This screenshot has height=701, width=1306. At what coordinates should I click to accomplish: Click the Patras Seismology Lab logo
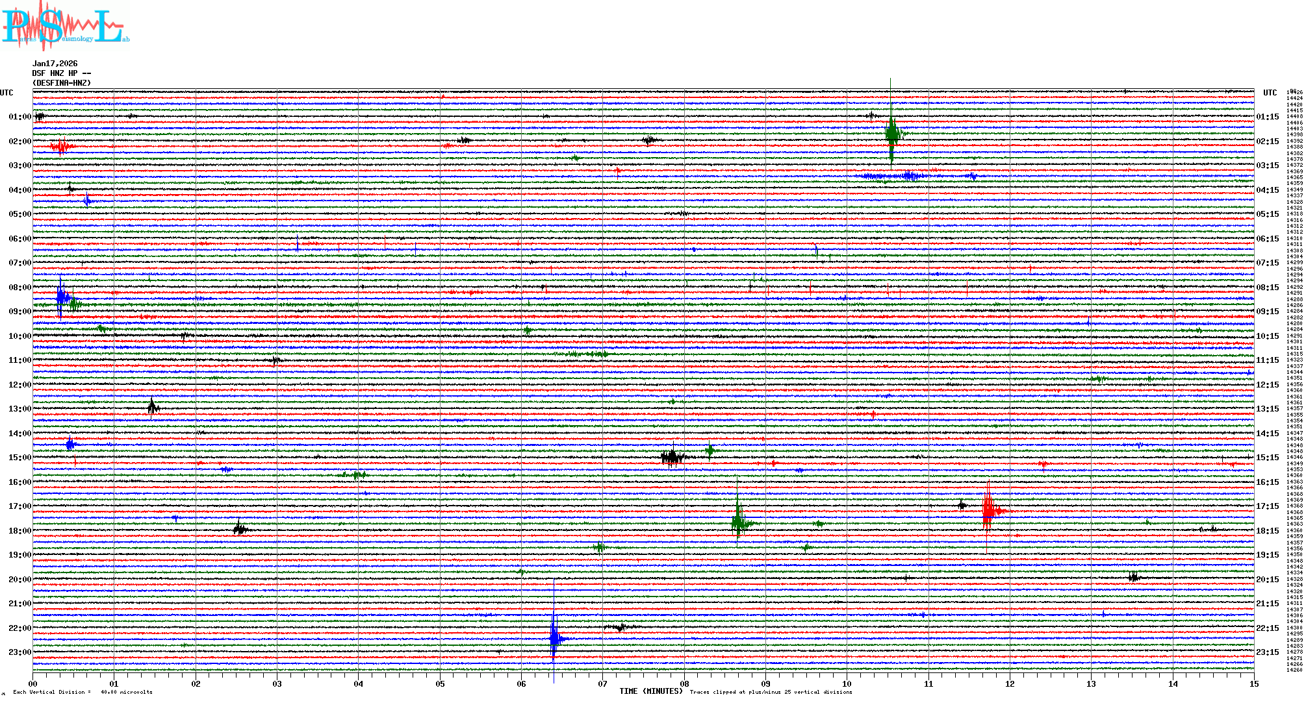pos(64,26)
